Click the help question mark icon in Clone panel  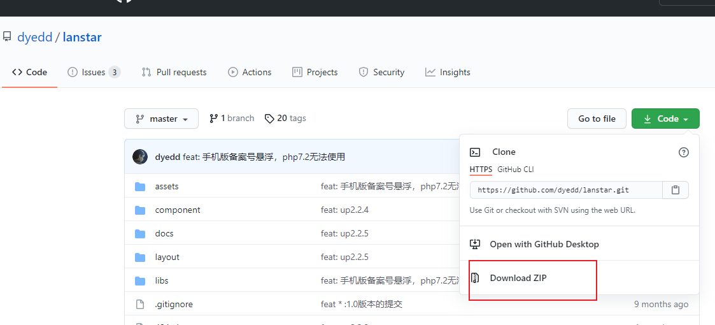point(684,152)
